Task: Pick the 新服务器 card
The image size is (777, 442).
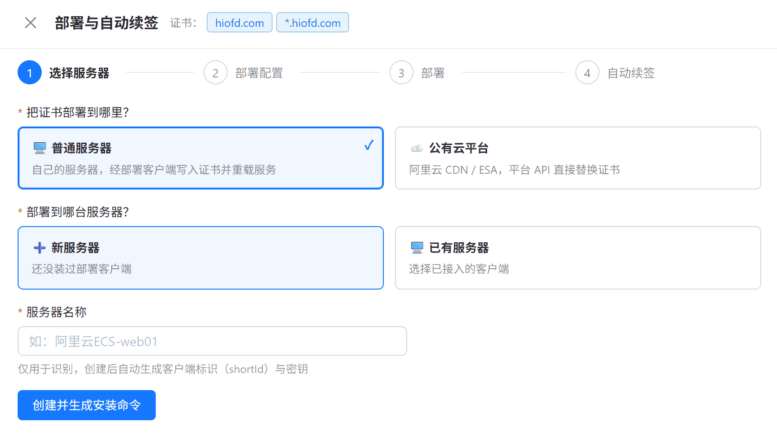Action: click(201, 258)
